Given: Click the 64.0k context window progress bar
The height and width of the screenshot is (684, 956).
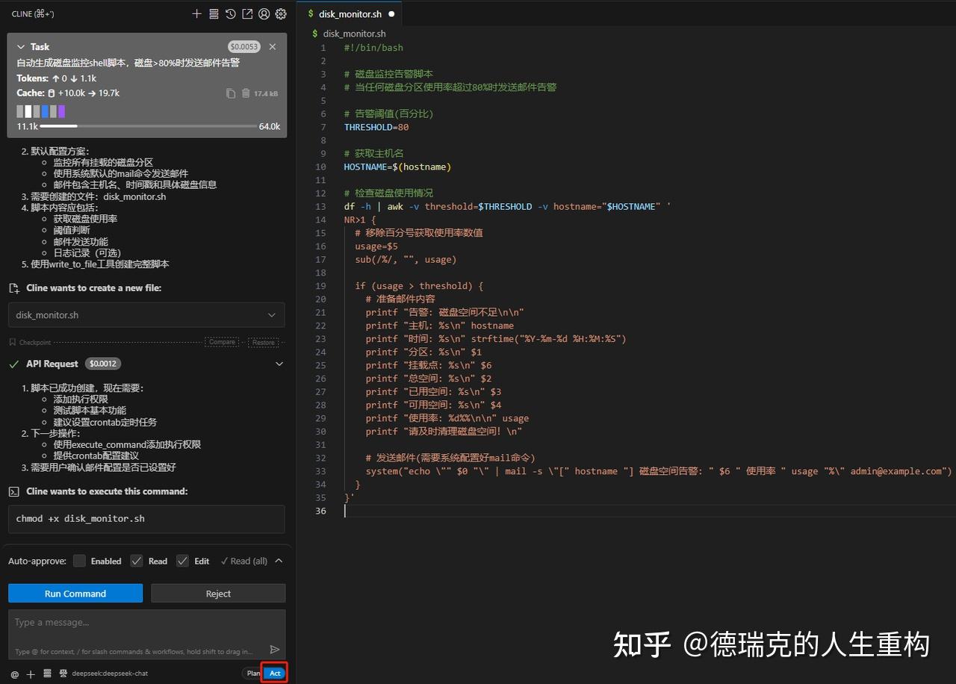Looking at the screenshot, I should (149, 125).
